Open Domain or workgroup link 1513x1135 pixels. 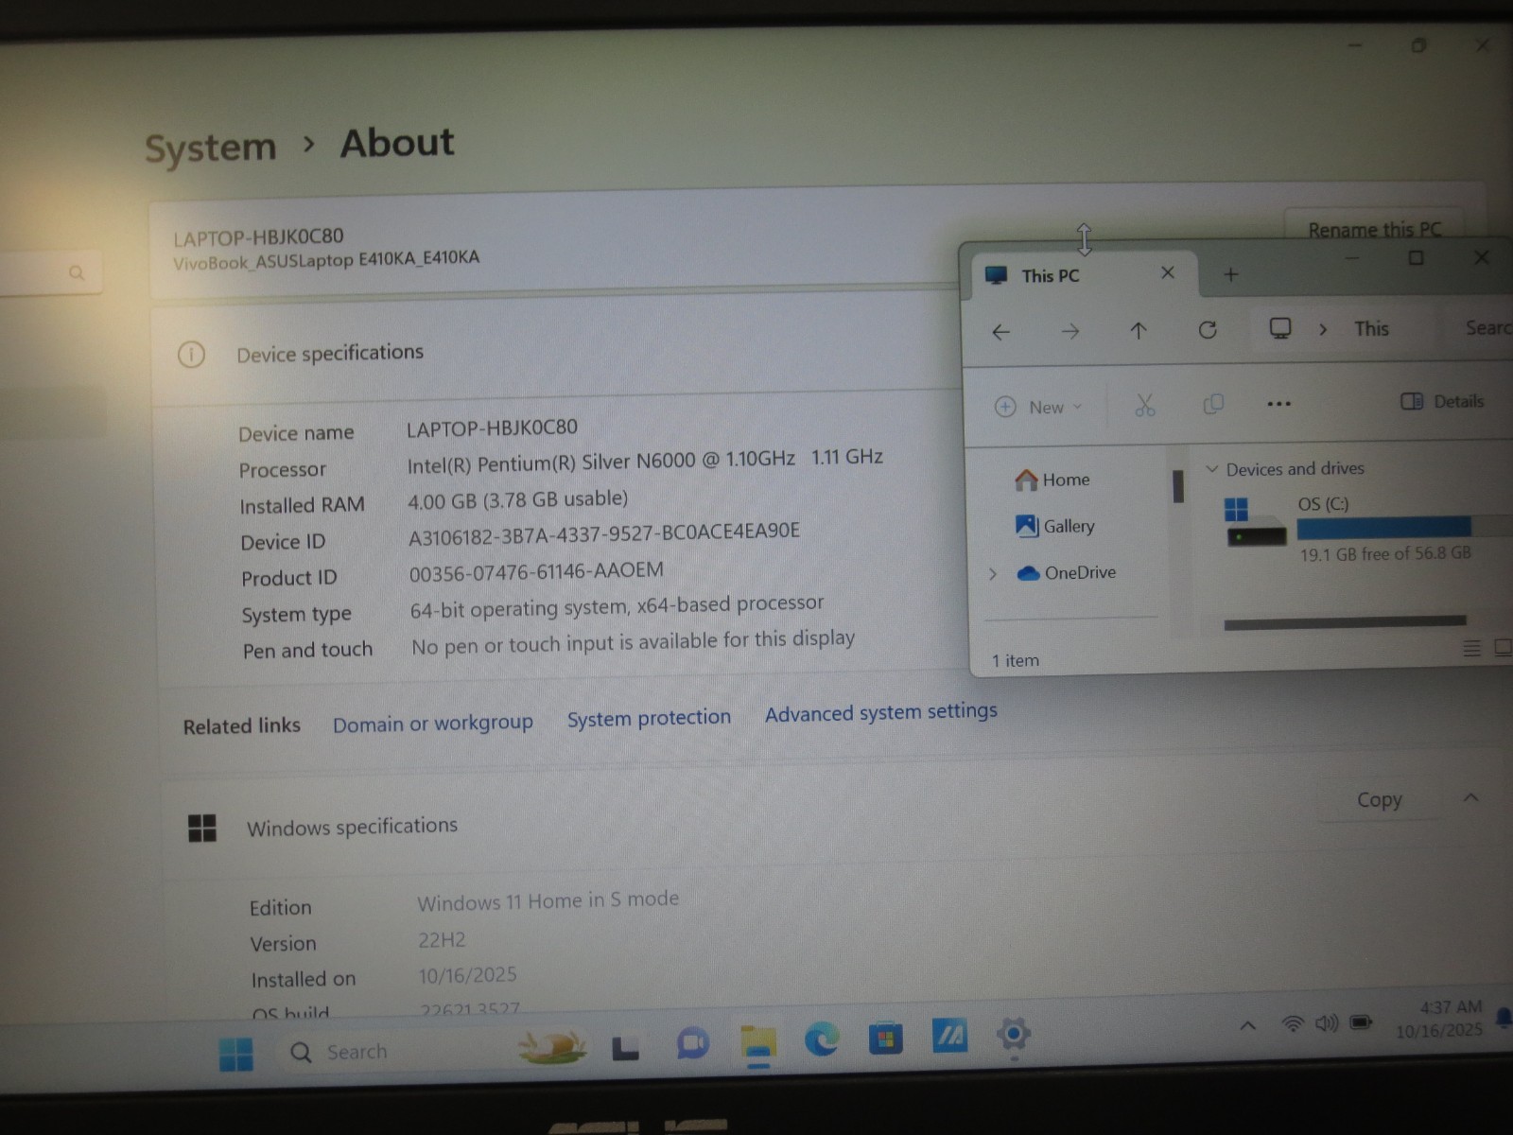[432, 724]
